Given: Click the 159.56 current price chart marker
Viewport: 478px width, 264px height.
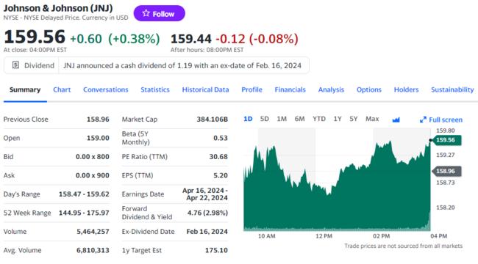Looking at the screenshot, I should pos(446,140).
